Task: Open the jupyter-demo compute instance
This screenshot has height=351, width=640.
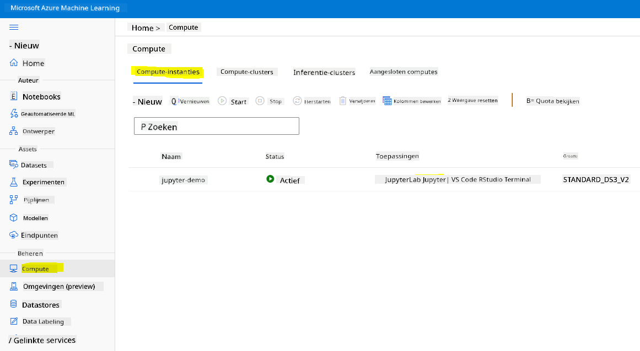Action: (x=183, y=179)
